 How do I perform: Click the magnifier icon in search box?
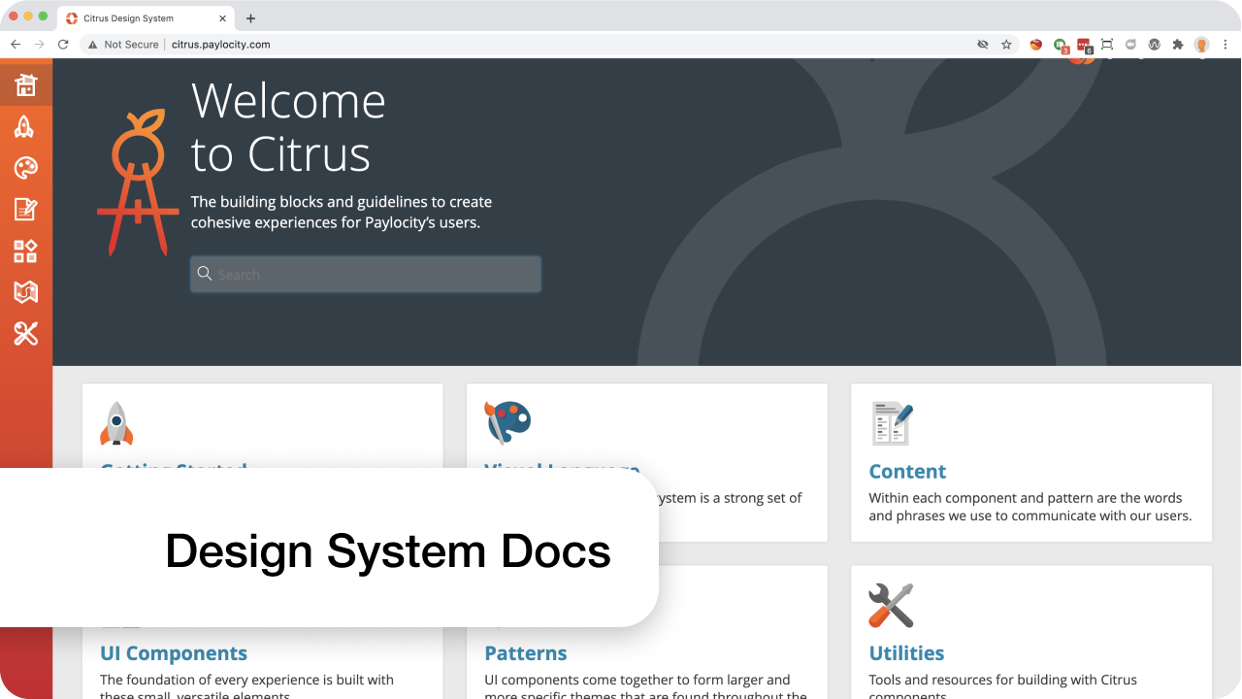click(x=205, y=274)
